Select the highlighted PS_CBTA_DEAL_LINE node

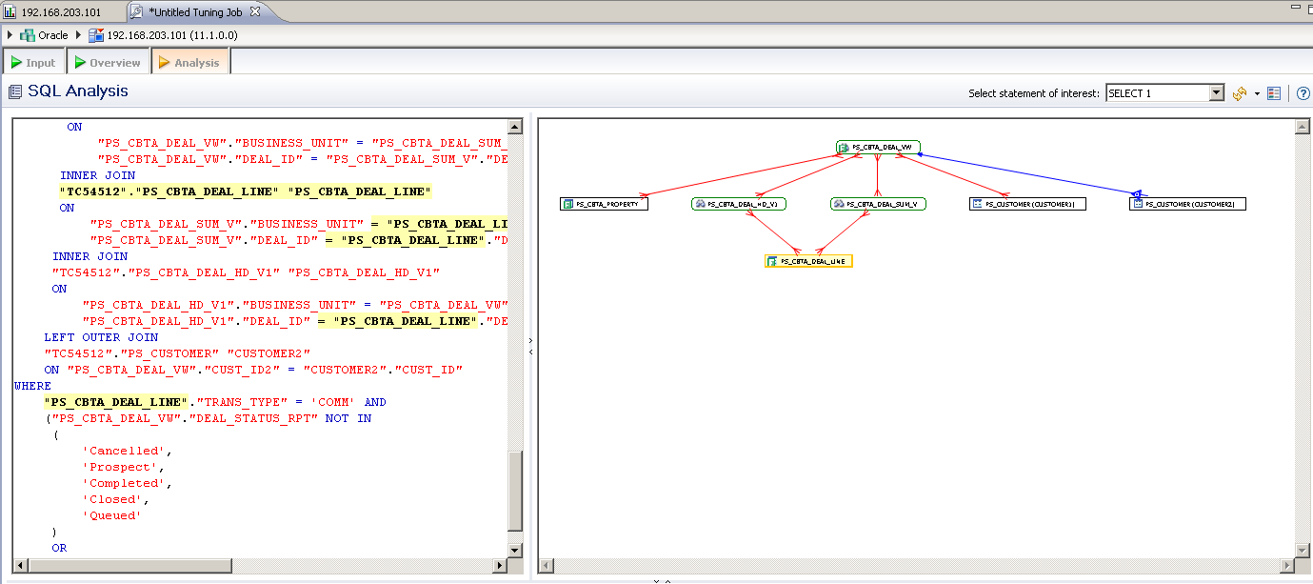pos(808,261)
